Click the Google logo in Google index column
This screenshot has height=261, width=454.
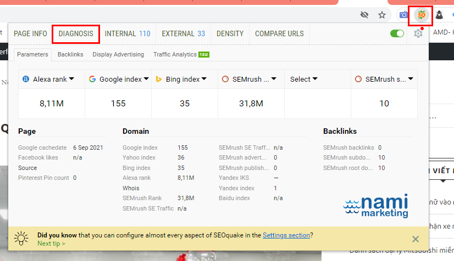92,79
